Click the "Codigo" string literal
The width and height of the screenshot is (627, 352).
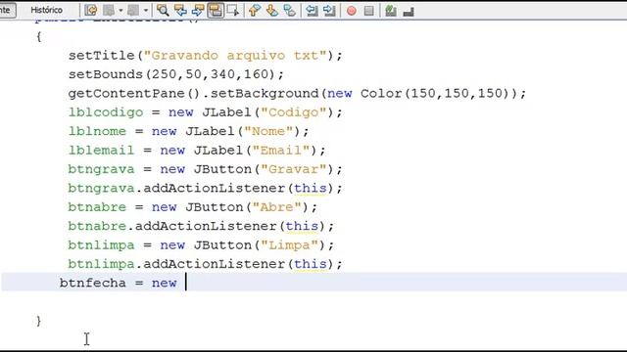pos(294,112)
